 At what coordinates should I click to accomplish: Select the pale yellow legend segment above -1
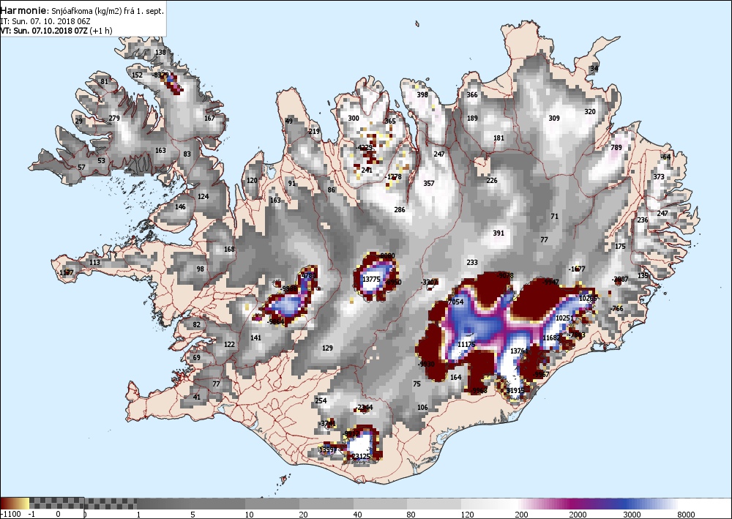point(23,503)
